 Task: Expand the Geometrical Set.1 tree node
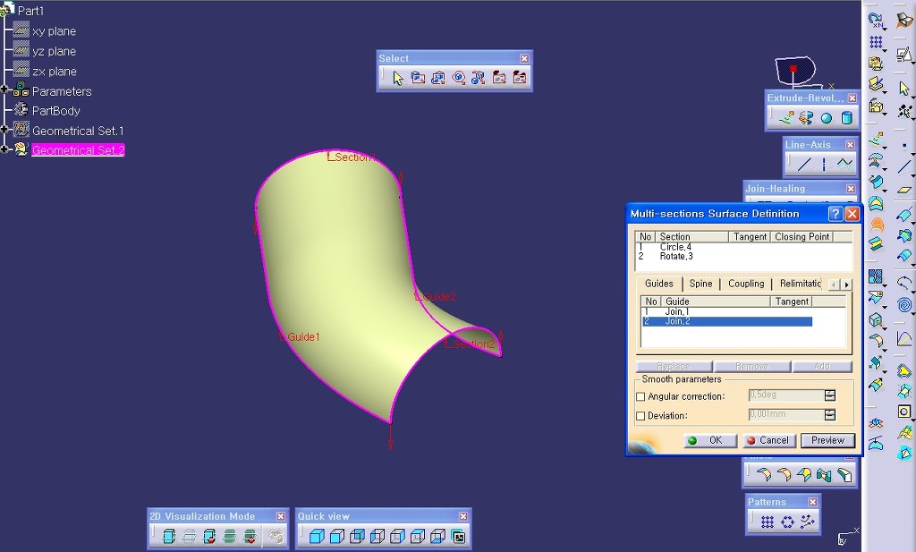point(4,130)
